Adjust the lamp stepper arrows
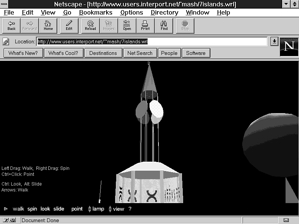 point(90,209)
